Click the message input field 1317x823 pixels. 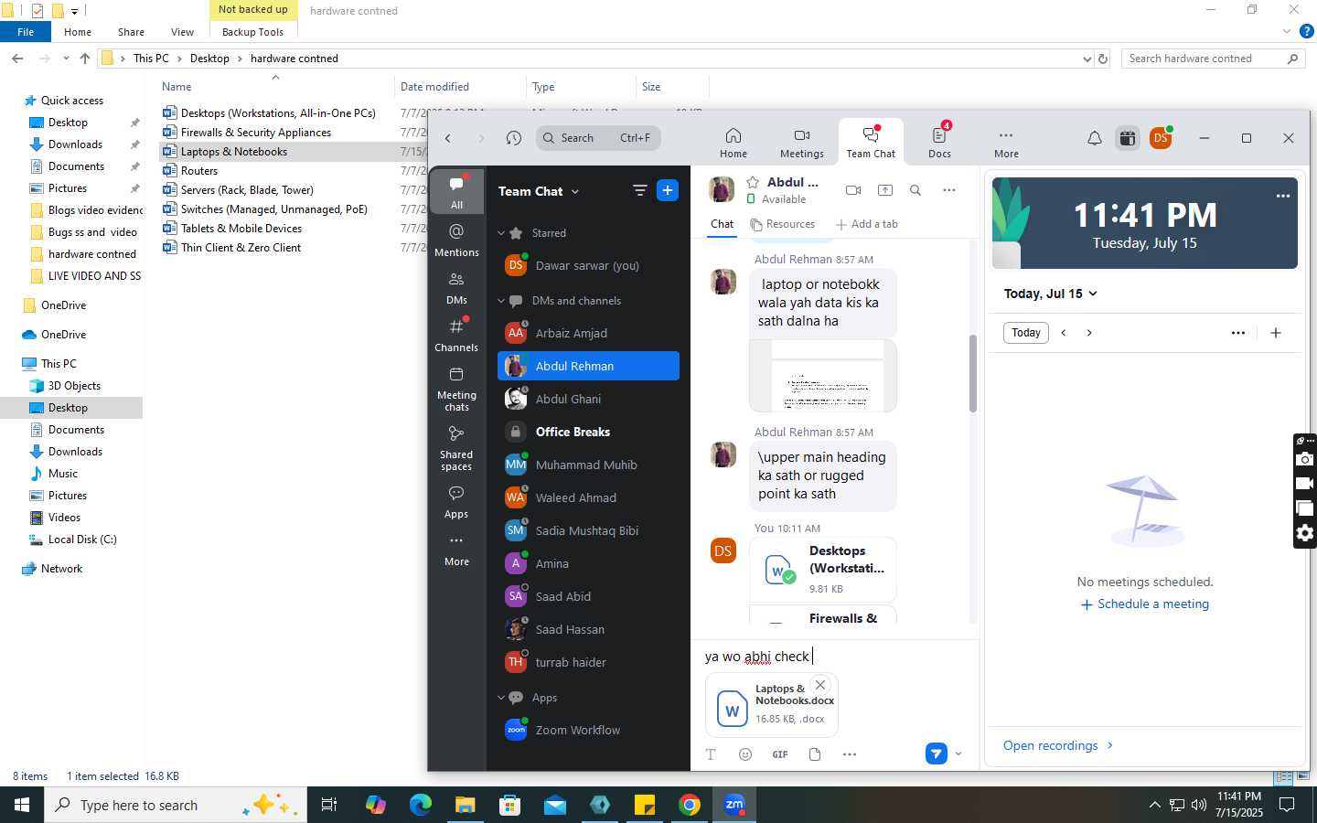click(834, 657)
